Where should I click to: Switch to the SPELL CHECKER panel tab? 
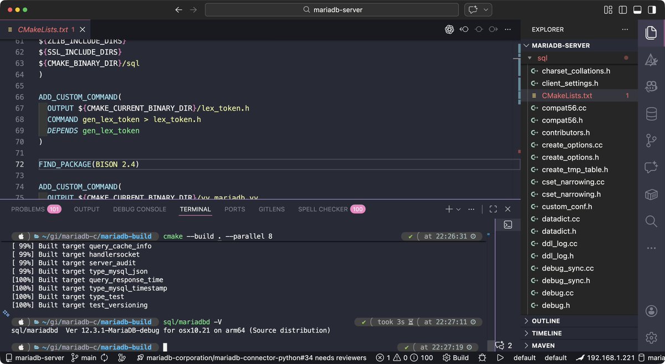(x=331, y=209)
